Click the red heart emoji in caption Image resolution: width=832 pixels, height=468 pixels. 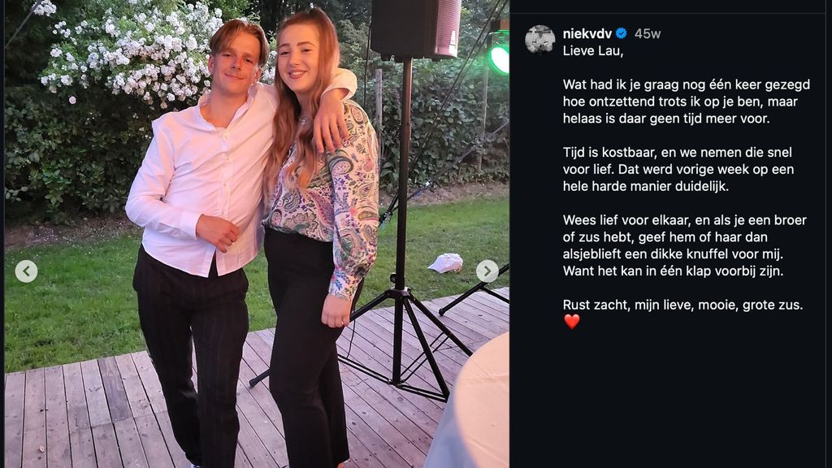[571, 322]
